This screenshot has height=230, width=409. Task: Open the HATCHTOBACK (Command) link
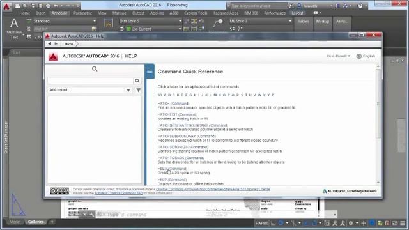pos(181,158)
